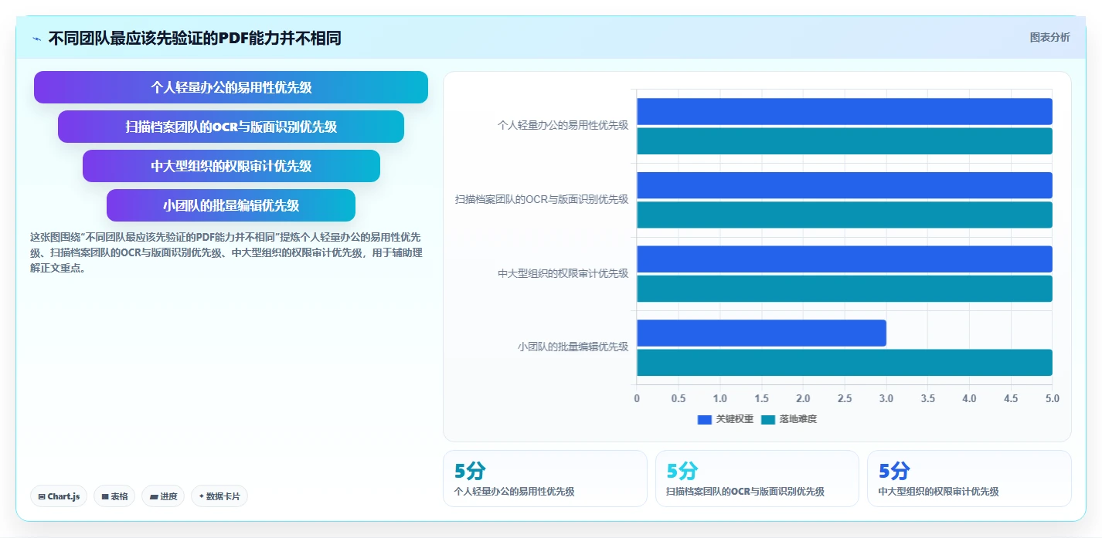Screen dimensions: 1102x538
Task: Click the chart y-axis label 个人轻量办公的易用性优先级
Action: pos(563,125)
